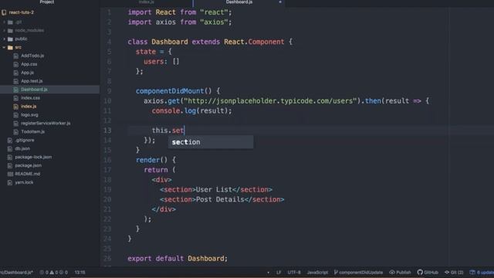Click the node_modules folder icon
Image resolution: width=494 pixels, height=278 pixels.
[10, 31]
